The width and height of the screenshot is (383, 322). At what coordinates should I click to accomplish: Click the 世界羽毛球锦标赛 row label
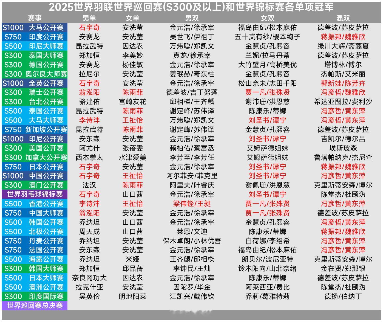point(34,195)
